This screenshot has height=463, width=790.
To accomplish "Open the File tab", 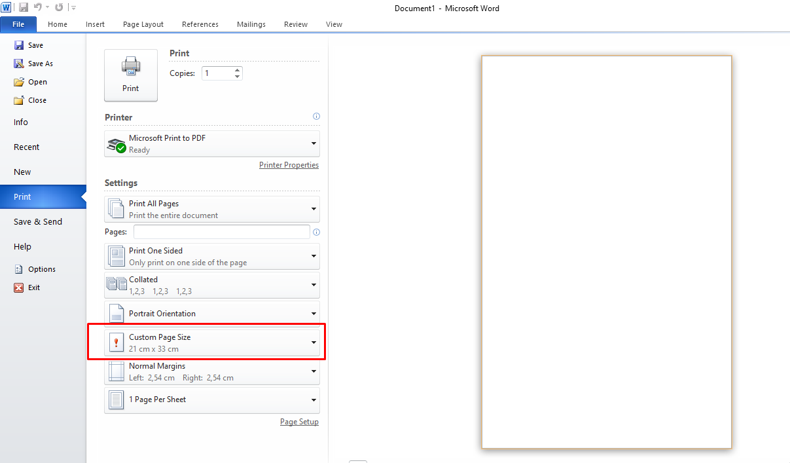I will [x=18, y=24].
